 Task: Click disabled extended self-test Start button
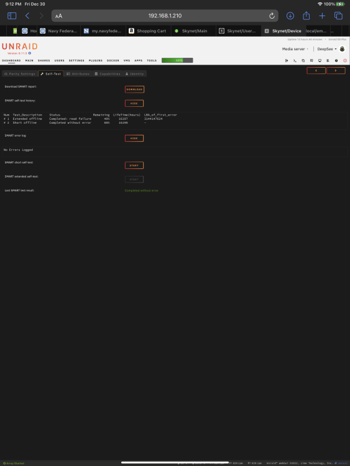click(134, 179)
